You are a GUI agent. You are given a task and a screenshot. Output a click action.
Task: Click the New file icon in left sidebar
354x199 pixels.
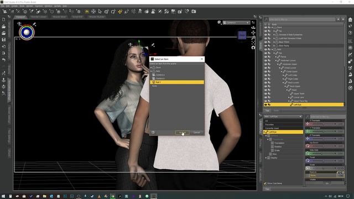pos(4,20)
